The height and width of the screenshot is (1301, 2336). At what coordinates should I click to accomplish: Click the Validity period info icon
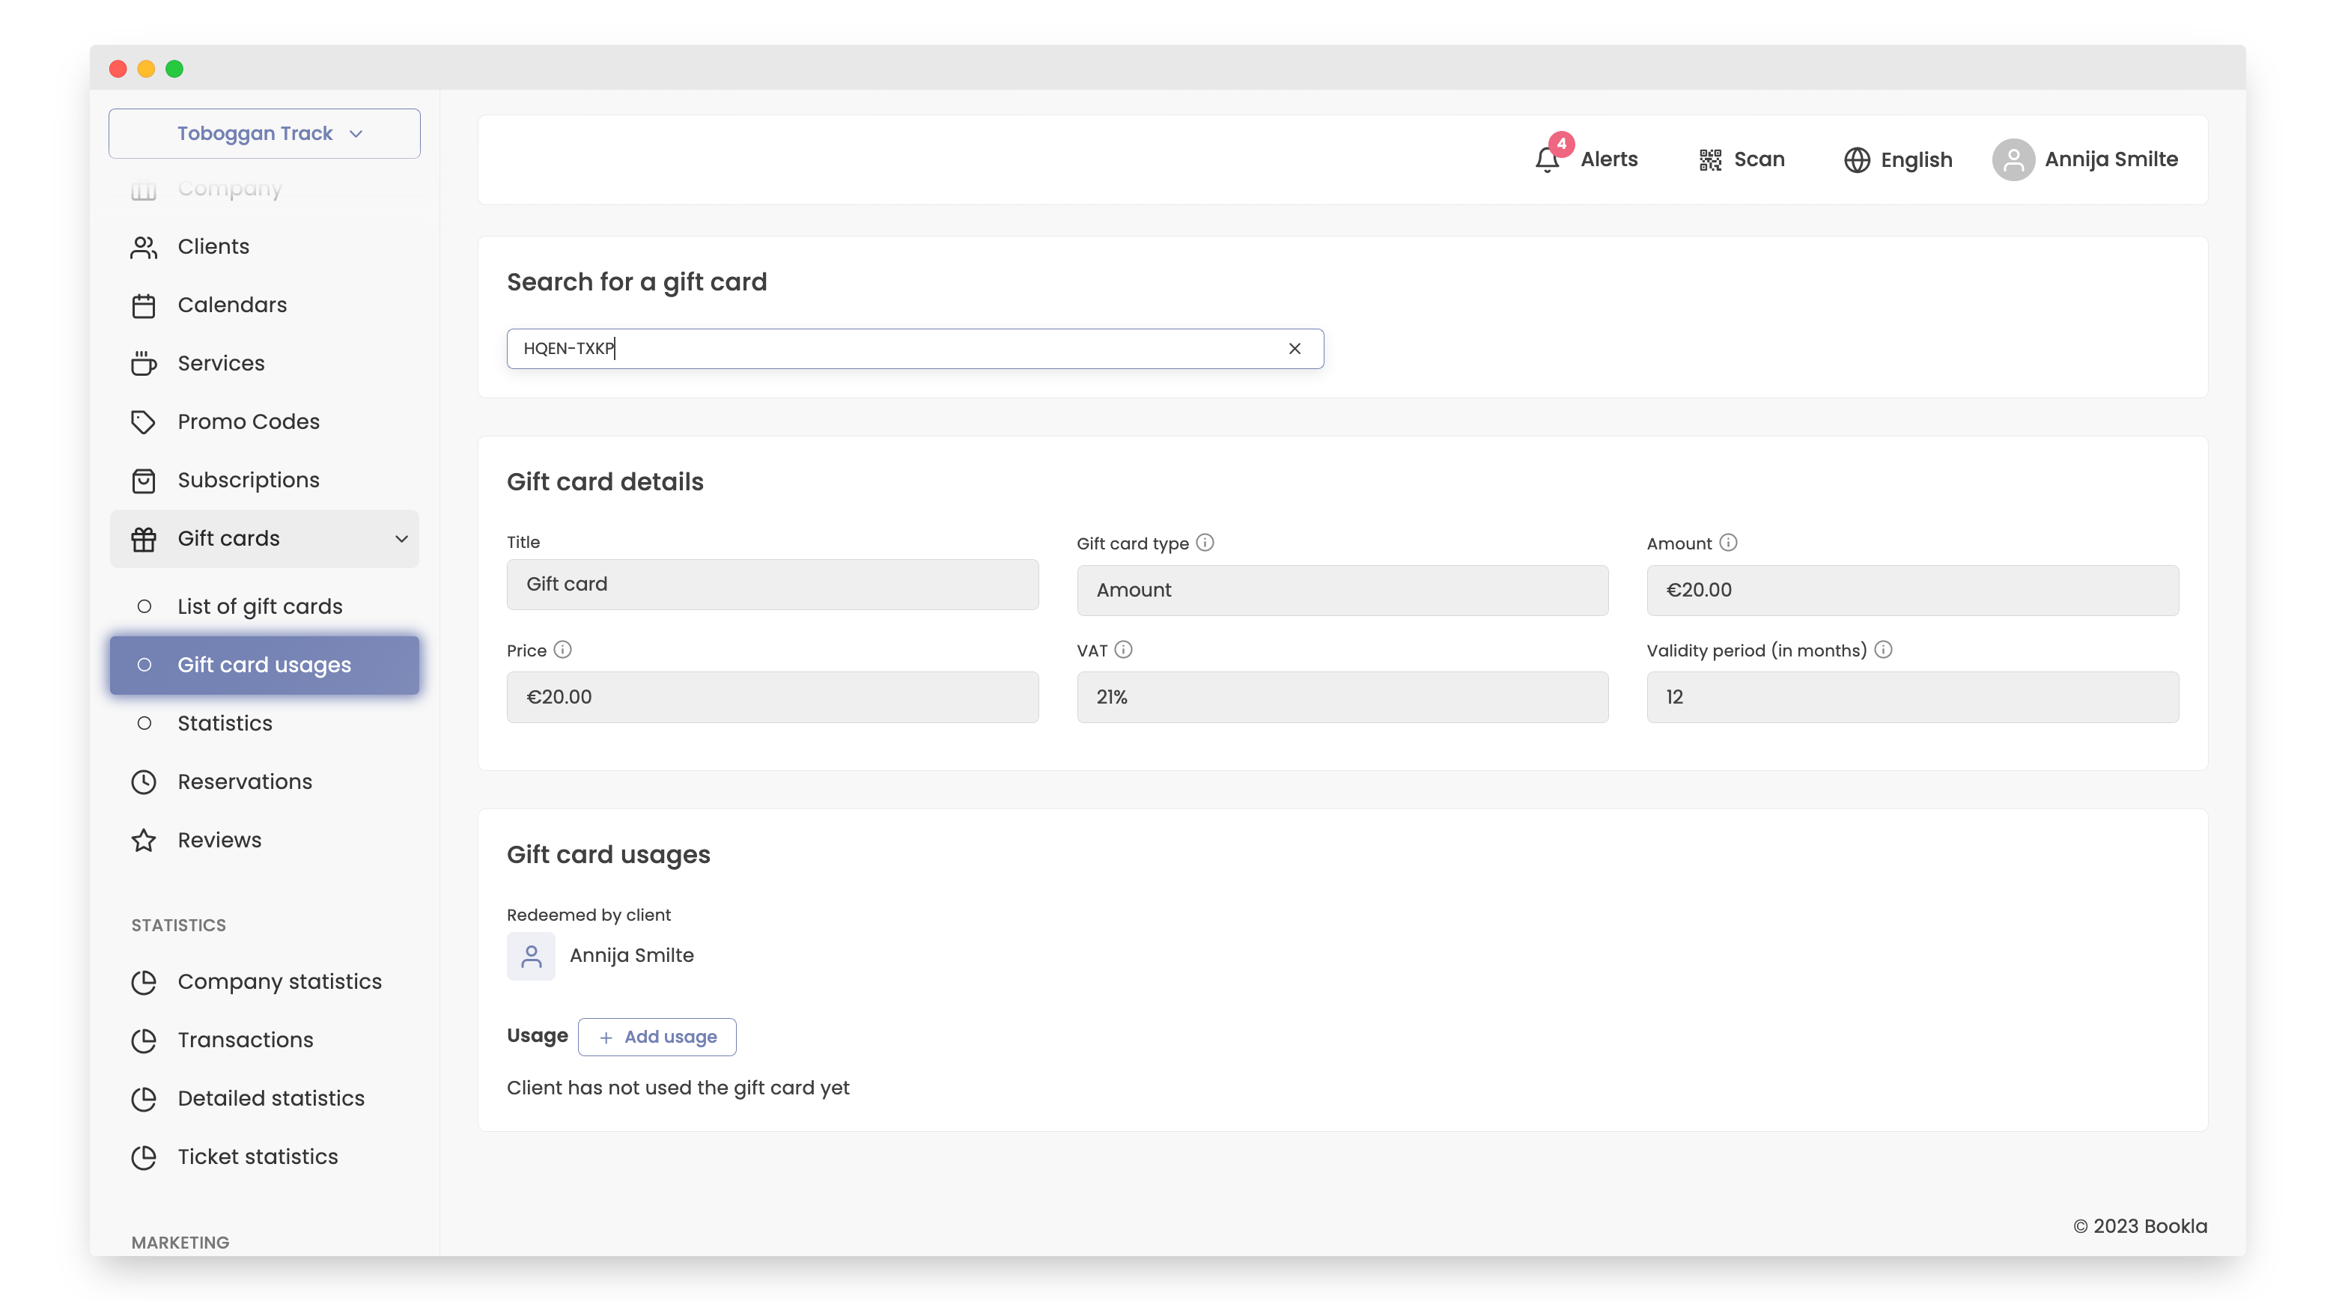[1884, 649]
